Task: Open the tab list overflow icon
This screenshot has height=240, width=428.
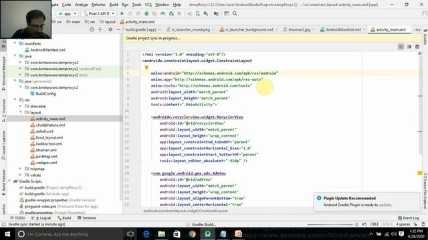Action: 417,29
